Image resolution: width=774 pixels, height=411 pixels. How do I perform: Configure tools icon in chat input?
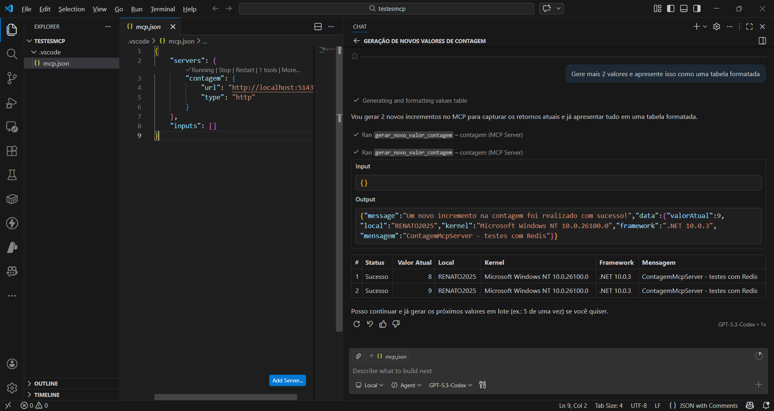pyautogui.click(x=483, y=385)
